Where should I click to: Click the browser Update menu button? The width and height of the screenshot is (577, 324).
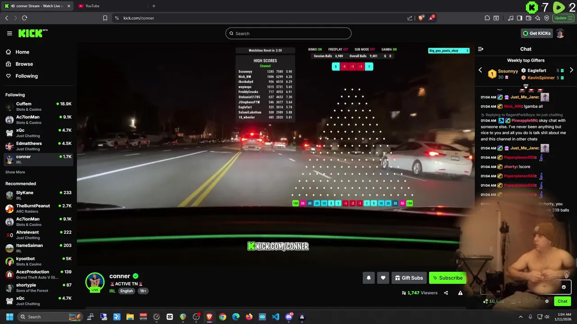pyautogui.click(x=563, y=18)
